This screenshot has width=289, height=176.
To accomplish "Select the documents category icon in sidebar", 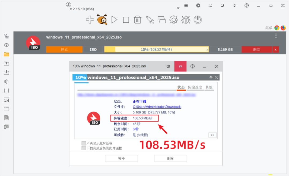I will pyautogui.click(x=6, y=118).
